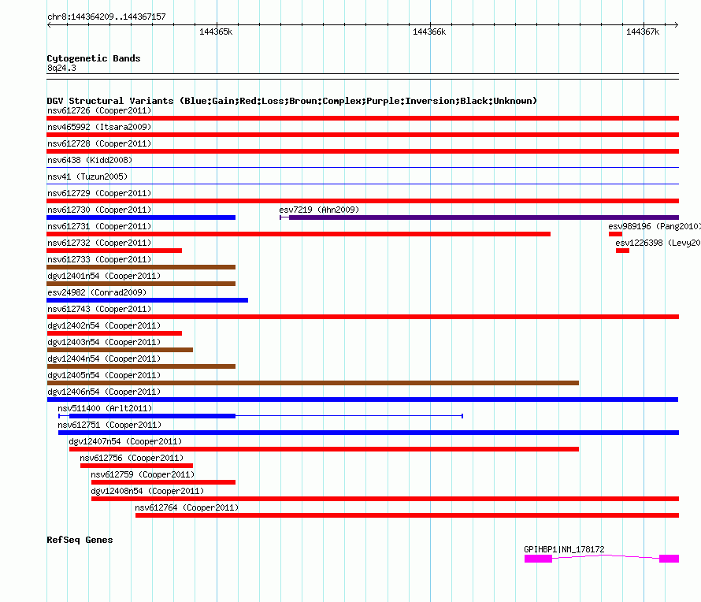701x602 pixels.
Task: Select the dgv12403n54 (Cooper2011) label
Action: (104, 342)
